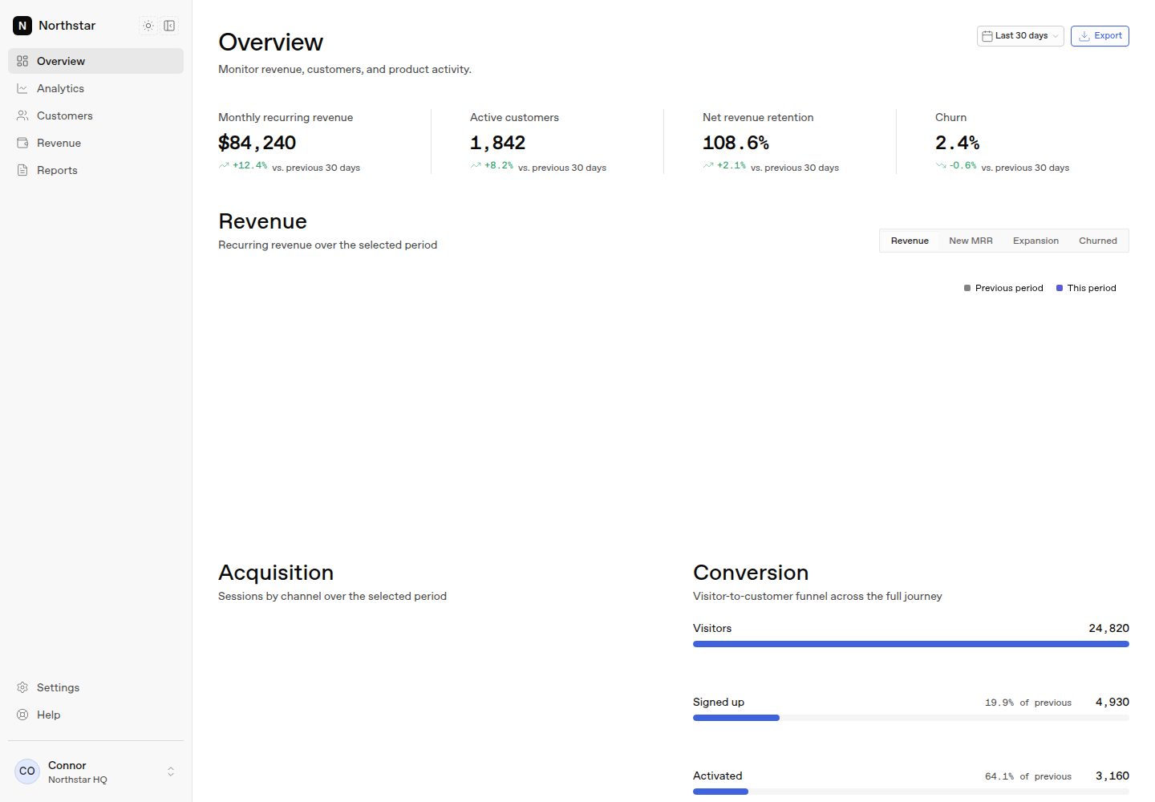Toggle the light/dark theme sun icon
The height and width of the screenshot is (802, 1155).
pos(148,26)
